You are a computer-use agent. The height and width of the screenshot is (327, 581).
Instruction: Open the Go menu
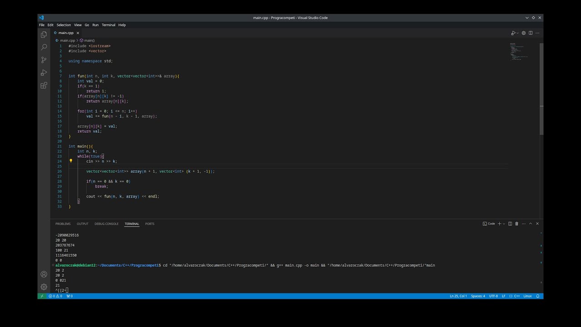click(87, 25)
